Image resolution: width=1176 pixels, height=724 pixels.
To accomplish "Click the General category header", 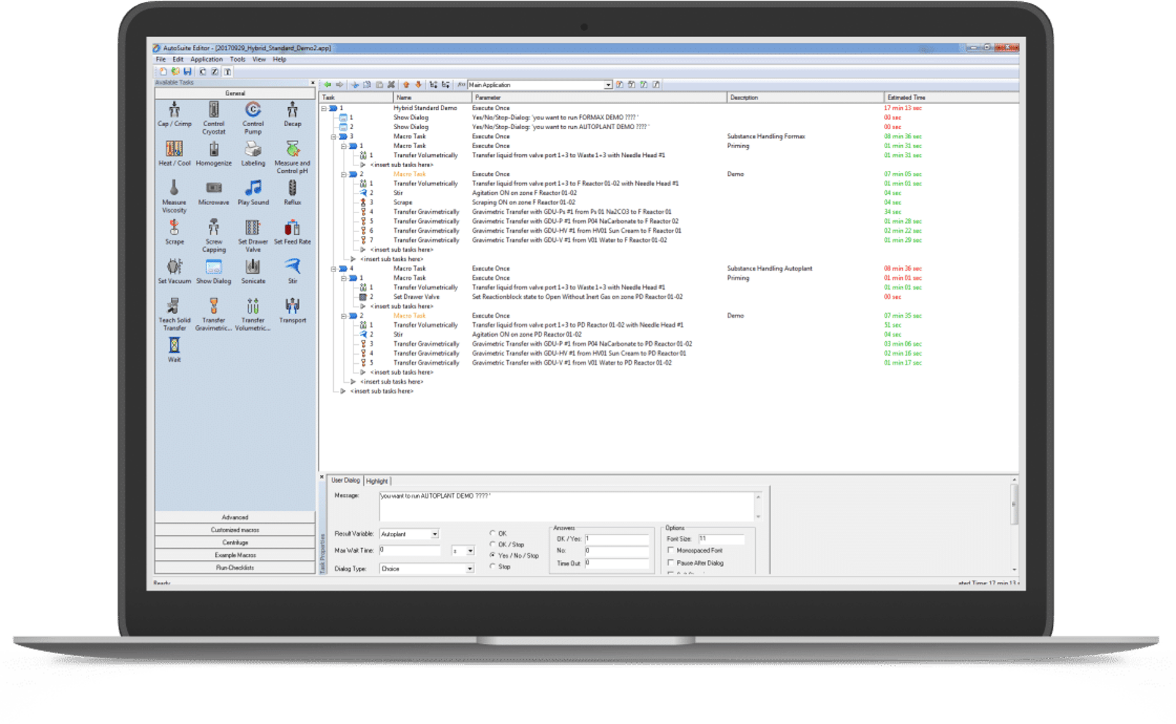I will 235,93.
